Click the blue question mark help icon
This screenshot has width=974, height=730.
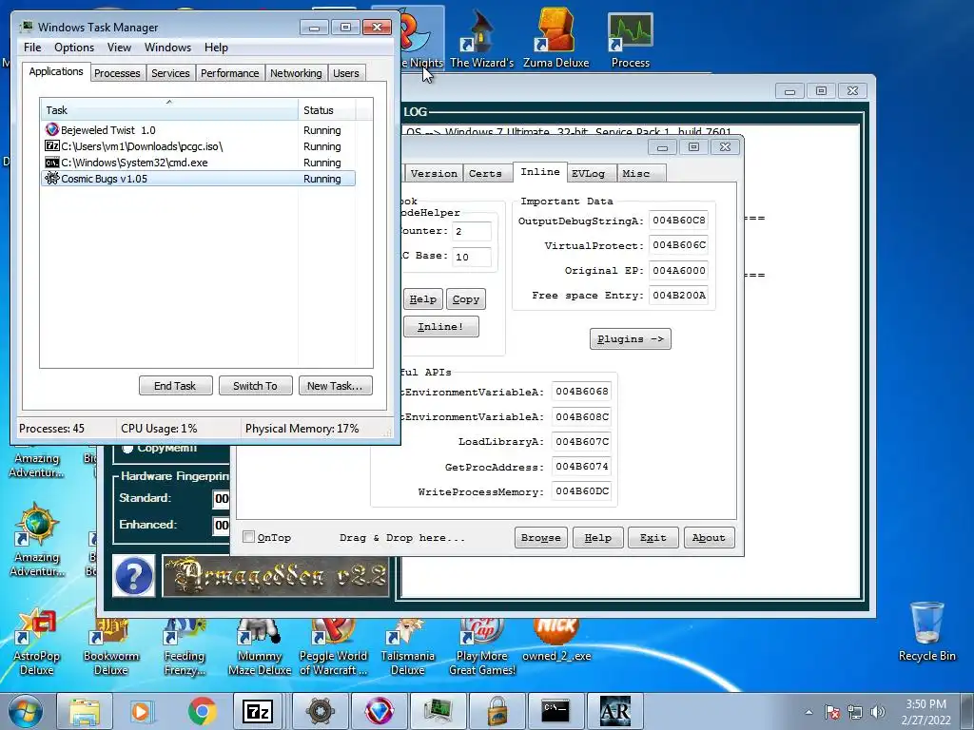134,575
